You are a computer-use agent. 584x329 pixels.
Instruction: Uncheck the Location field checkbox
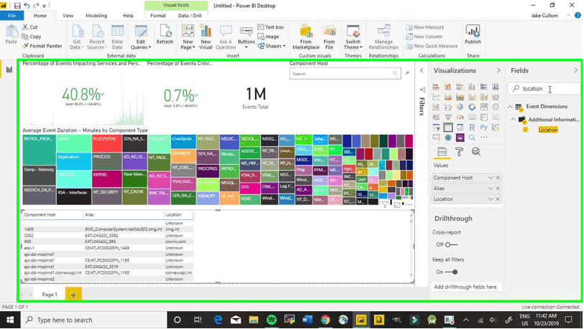tap(525, 130)
